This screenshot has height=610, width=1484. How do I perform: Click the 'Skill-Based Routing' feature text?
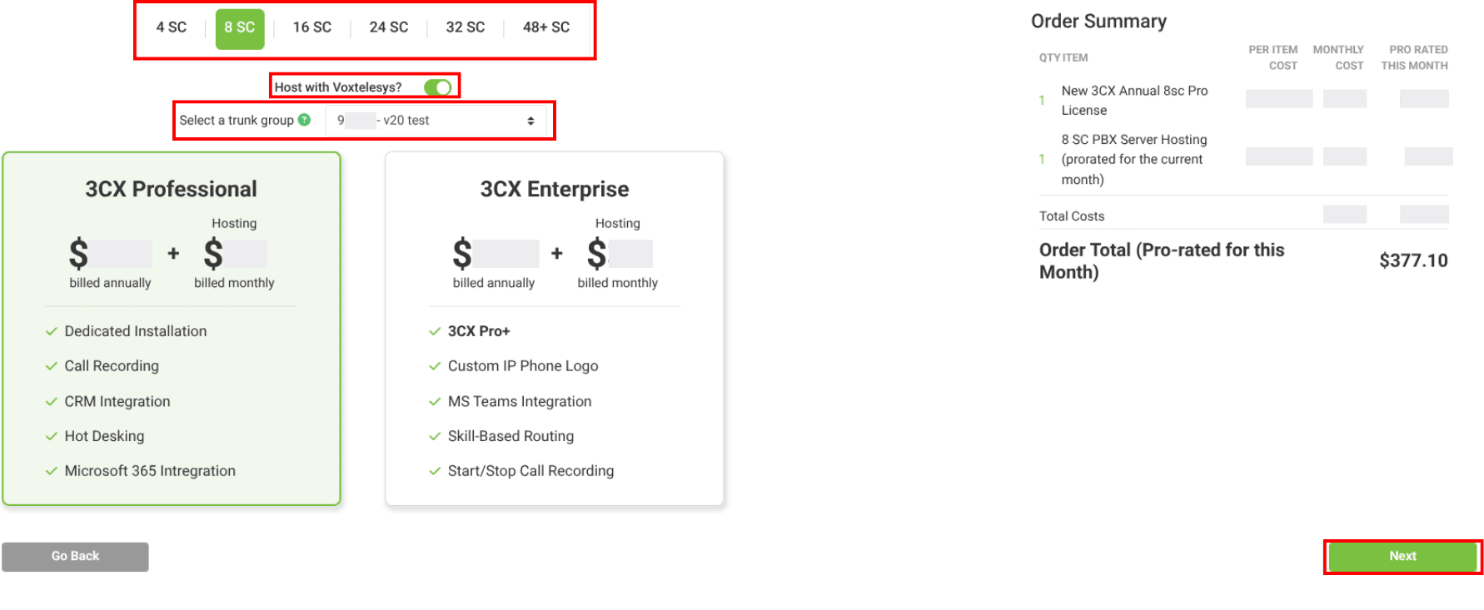(510, 436)
